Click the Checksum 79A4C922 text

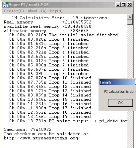28,129
